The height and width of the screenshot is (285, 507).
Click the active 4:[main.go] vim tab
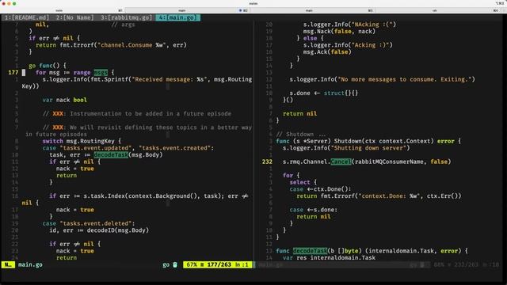177,17
